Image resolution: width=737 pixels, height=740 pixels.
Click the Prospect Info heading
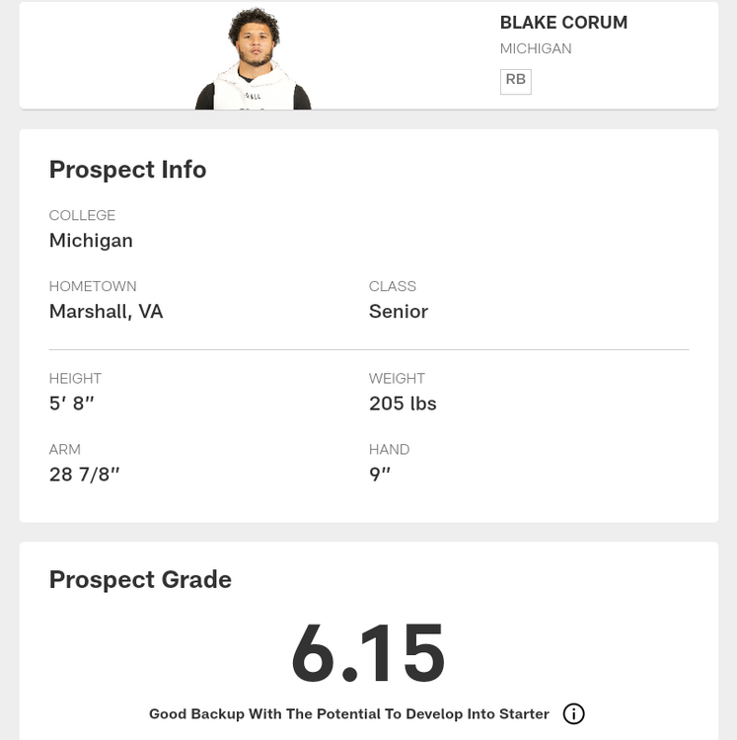pyautogui.click(x=127, y=170)
